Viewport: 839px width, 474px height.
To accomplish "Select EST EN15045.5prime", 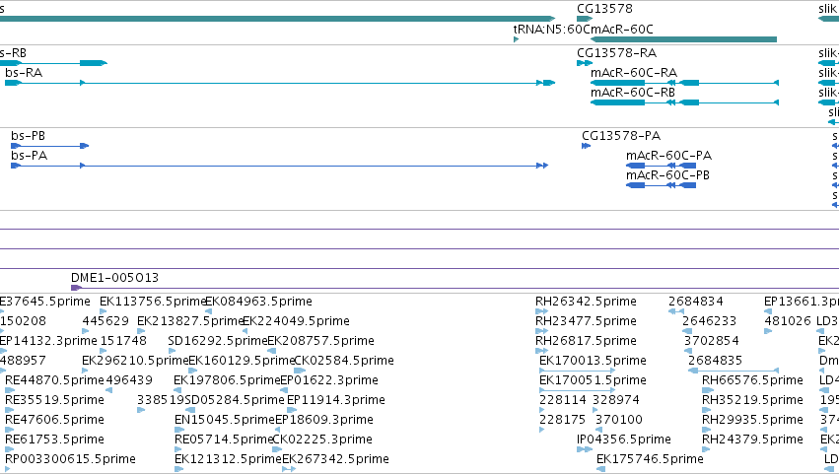I will pos(224,420).
